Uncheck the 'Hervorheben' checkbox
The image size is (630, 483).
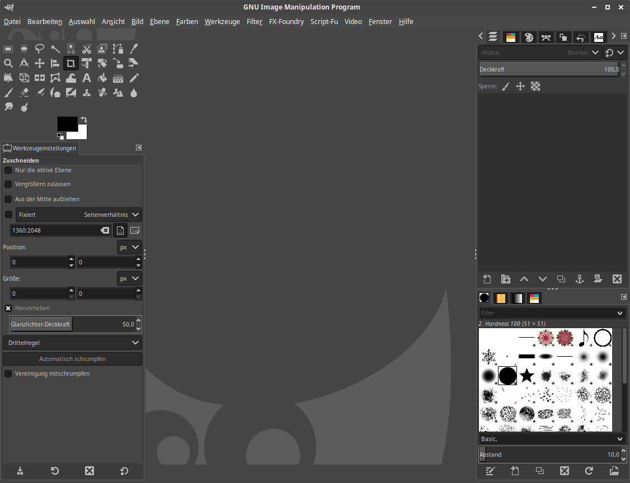[x=8, y=308]
